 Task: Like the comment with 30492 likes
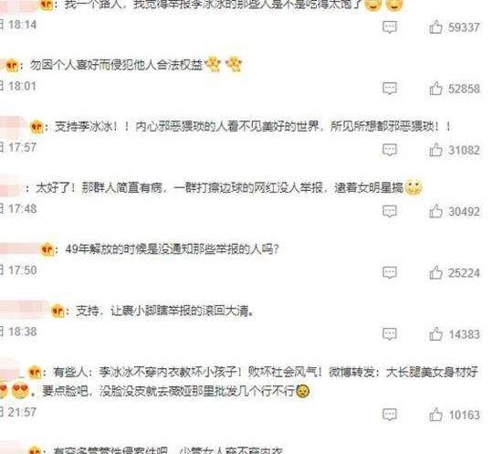[x=435, y=211]
